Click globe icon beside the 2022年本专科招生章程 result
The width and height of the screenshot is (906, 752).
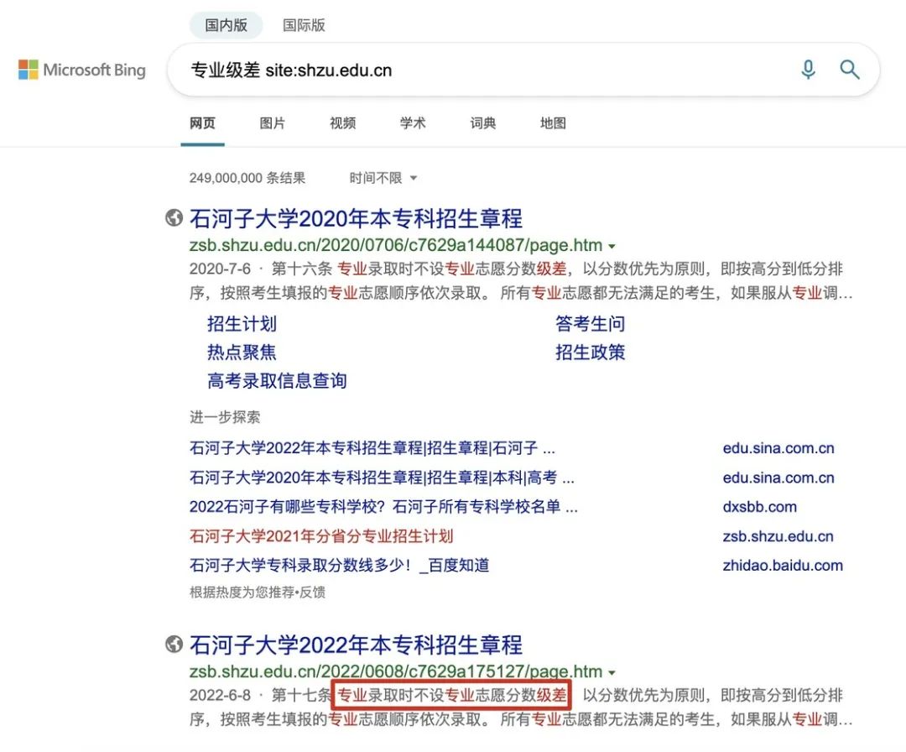174,644
